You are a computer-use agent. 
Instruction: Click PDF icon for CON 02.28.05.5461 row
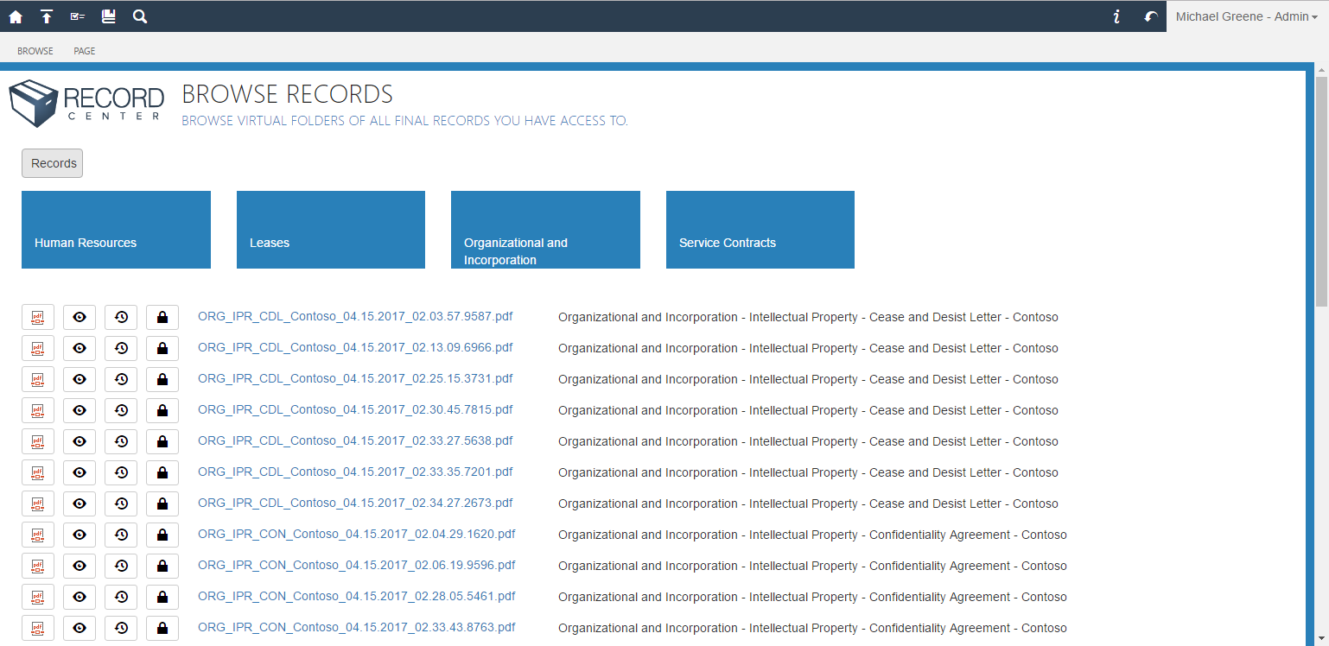[38, 598]
